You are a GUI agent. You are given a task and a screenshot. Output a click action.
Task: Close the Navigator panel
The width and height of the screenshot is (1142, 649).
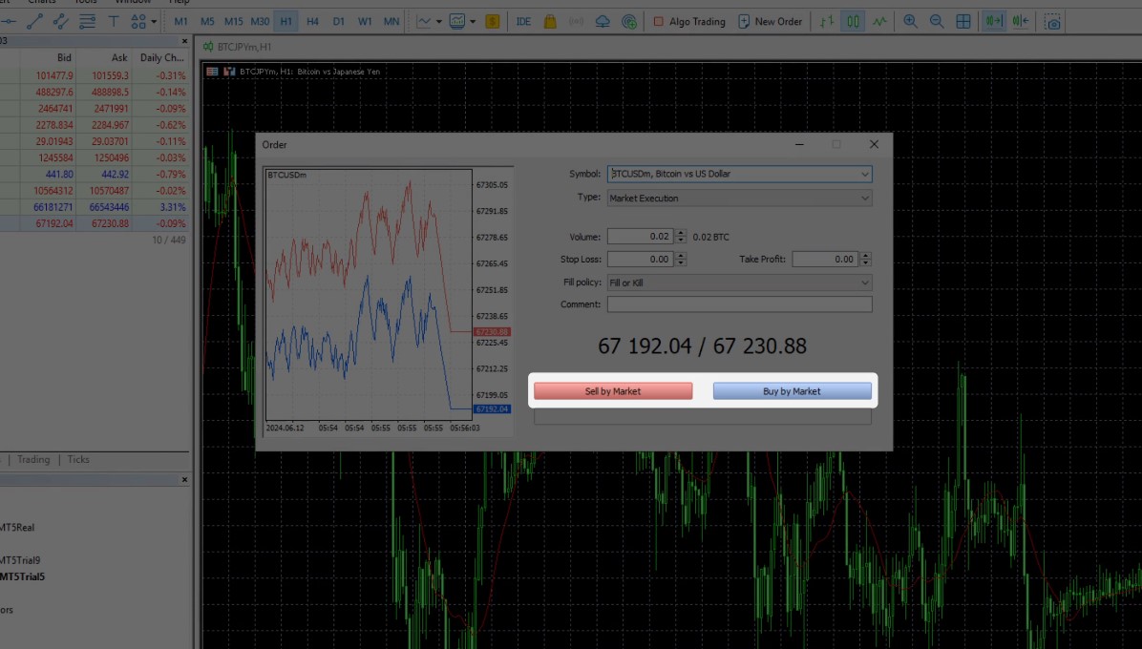(184, 480)
